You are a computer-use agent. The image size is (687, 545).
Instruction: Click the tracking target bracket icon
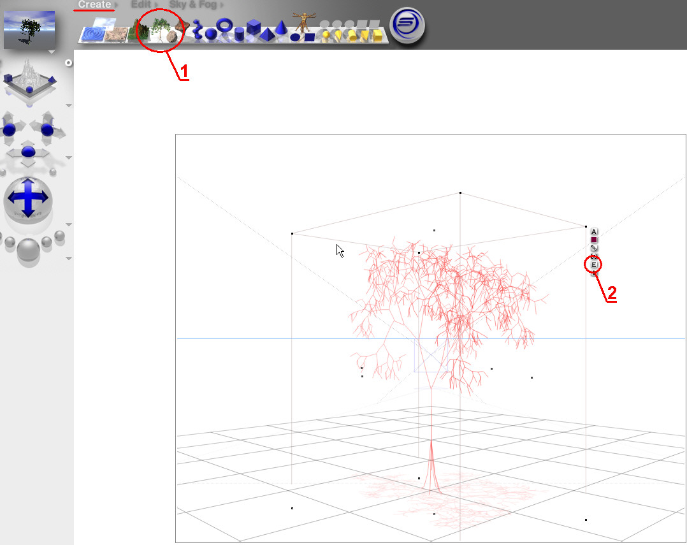tap(594, 256)
